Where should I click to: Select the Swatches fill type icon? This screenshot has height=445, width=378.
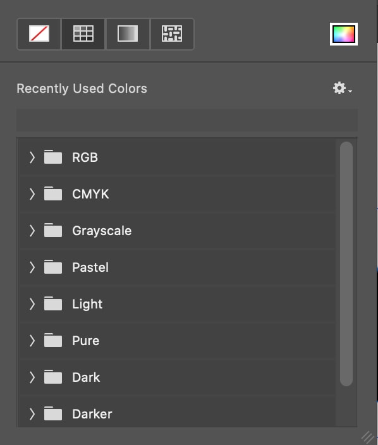(x=83, y=34)
